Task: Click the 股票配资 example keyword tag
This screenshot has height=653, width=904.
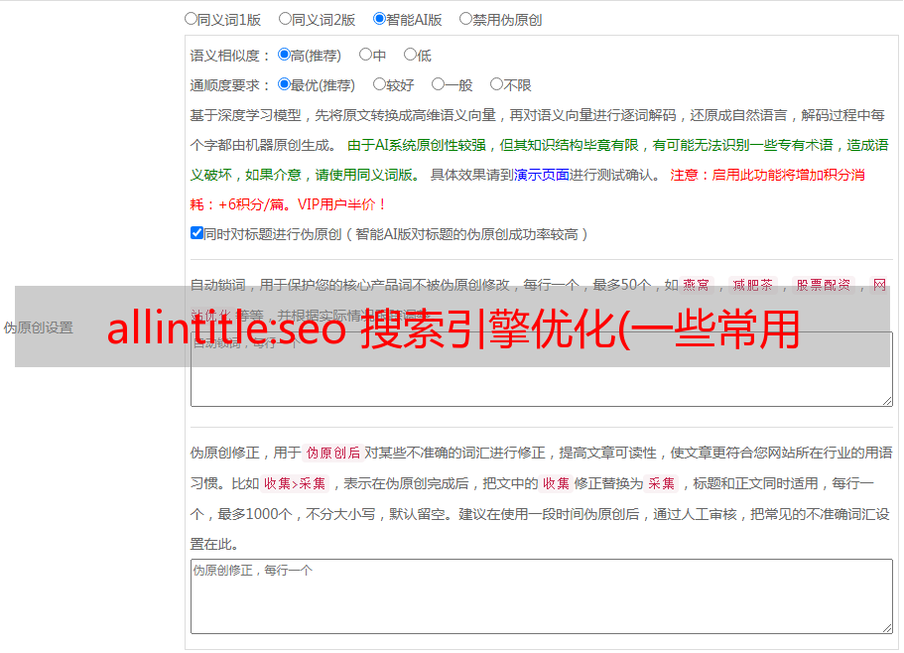Action: (x=824, y=285)
